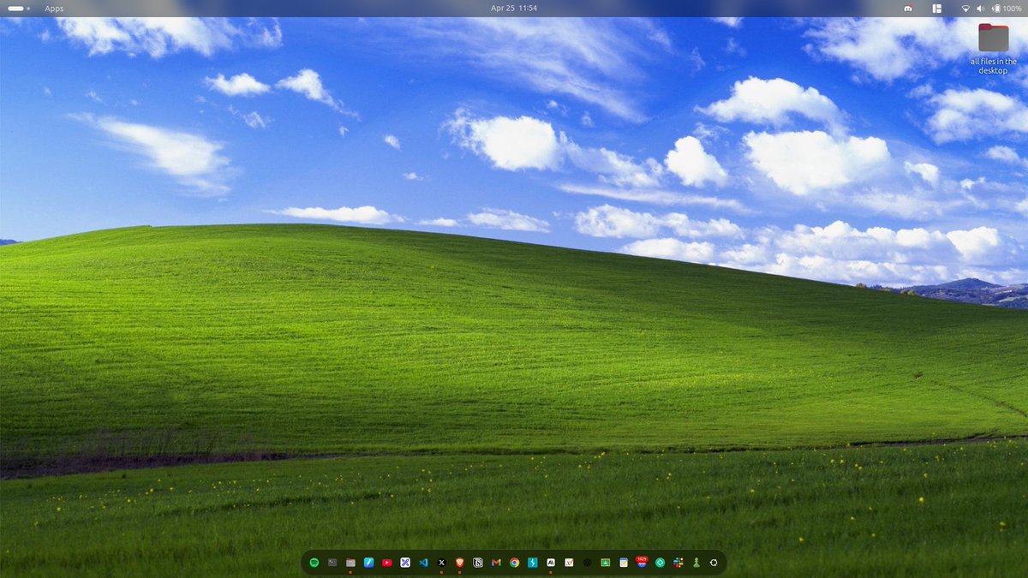This screenshot has height=578, width=1028.
Task: Open the teal S-logo app in dock
Action: pos(533,563)
